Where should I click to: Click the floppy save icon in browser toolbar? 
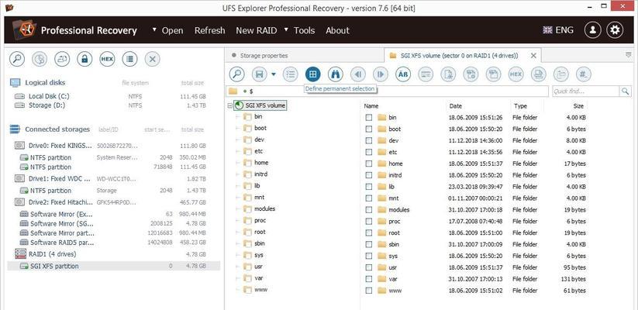tap(259, 74)
